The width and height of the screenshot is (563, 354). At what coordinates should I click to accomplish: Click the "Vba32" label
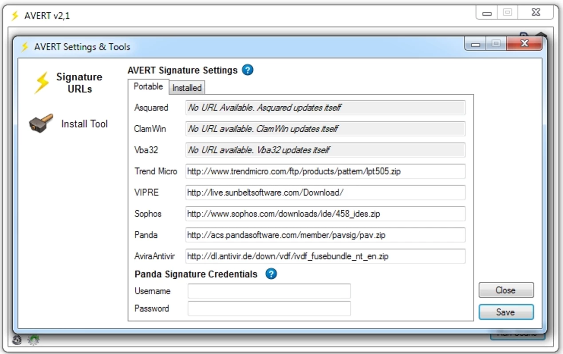tap(146, 150)
